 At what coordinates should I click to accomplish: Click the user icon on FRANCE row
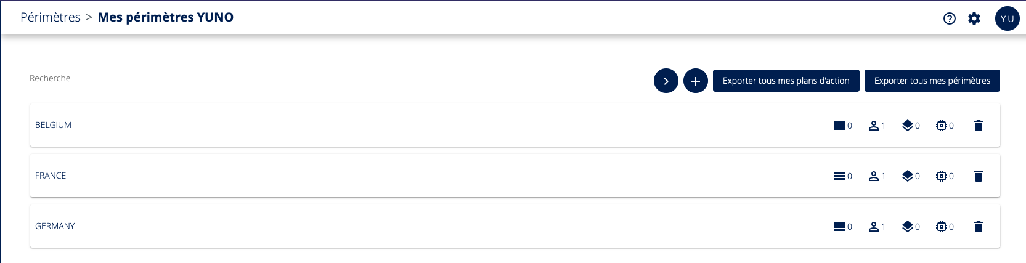coord(874,176)
